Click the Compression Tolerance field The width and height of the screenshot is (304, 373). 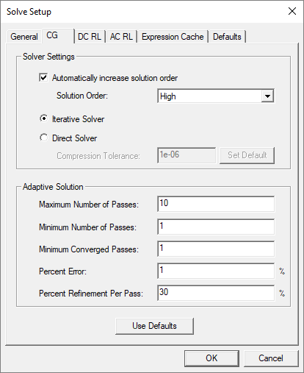[x=187, y=155]
